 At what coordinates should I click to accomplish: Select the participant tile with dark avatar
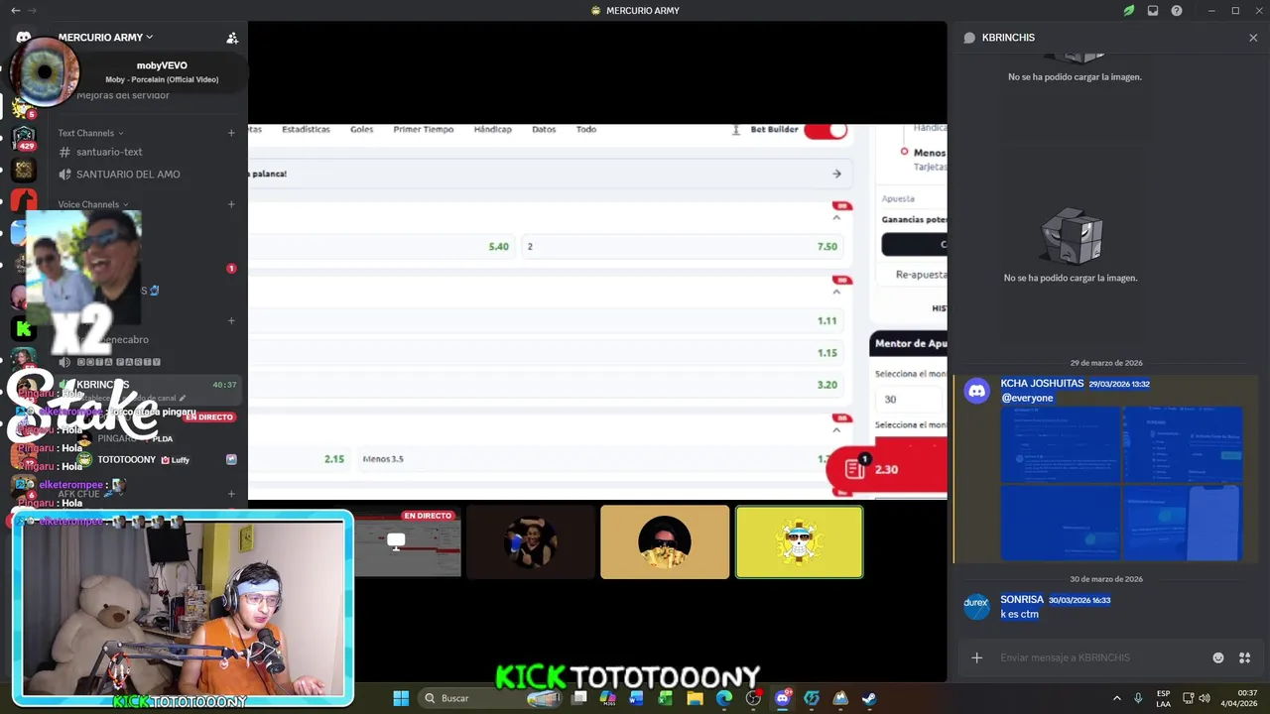click(x=531, y=542)
